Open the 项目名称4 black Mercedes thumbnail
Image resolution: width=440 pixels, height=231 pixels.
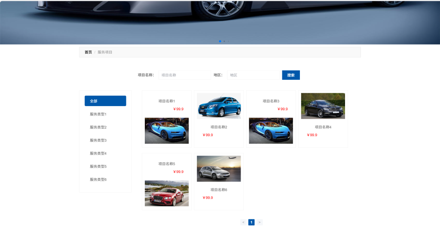[x=323, y=106]
